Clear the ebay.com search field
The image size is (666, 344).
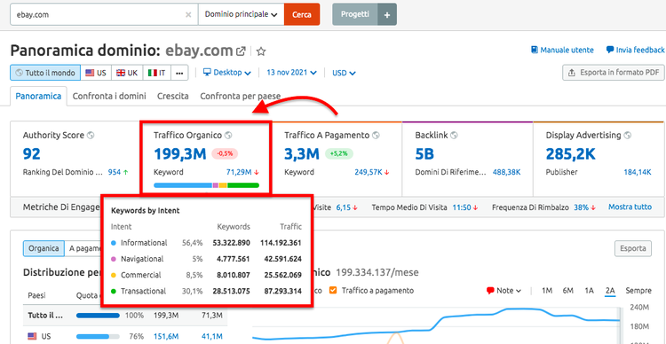(x=188, y=15)
